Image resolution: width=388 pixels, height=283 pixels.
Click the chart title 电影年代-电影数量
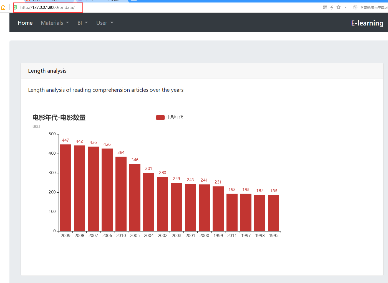pos(59,118)
